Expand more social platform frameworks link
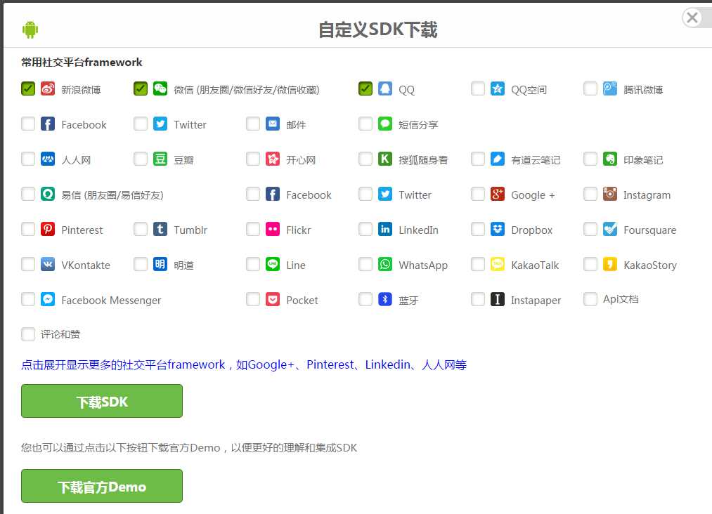 coord(244,364)
